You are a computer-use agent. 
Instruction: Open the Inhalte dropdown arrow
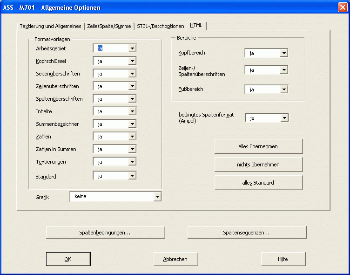pos(133,111)
